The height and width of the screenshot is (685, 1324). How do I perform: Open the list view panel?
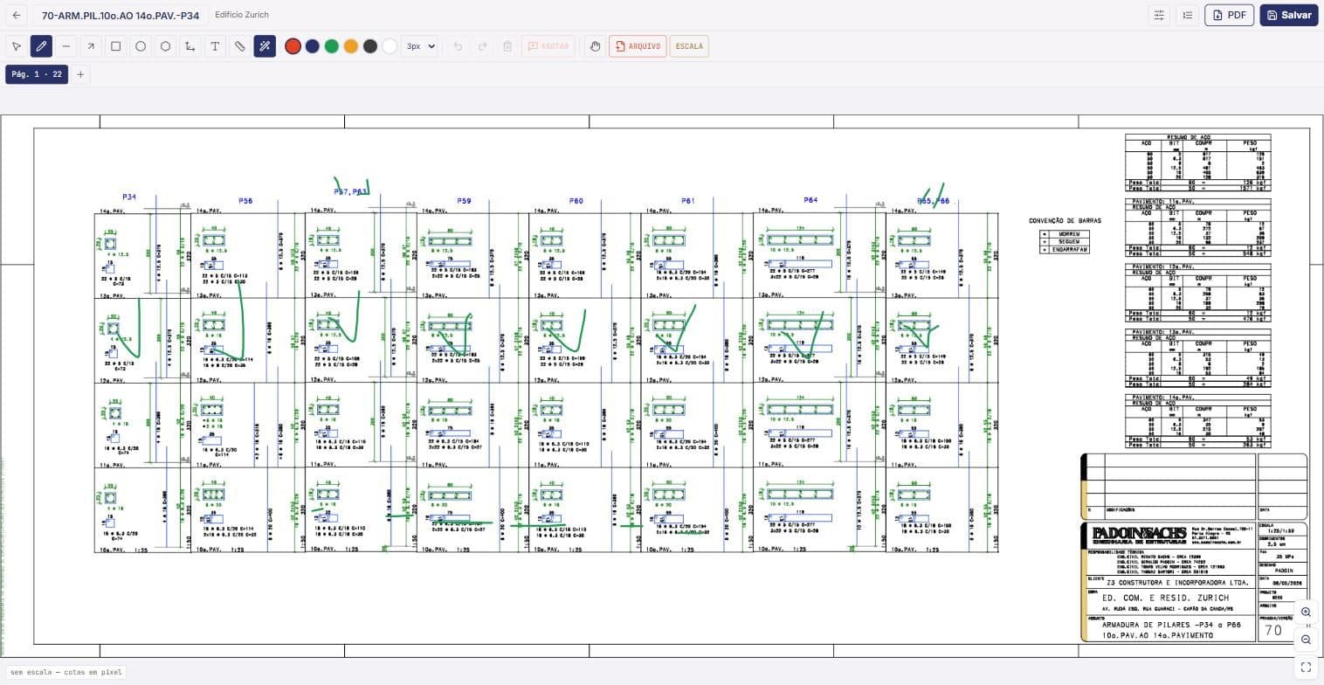pyautogui.click(x=1187, y=15)
